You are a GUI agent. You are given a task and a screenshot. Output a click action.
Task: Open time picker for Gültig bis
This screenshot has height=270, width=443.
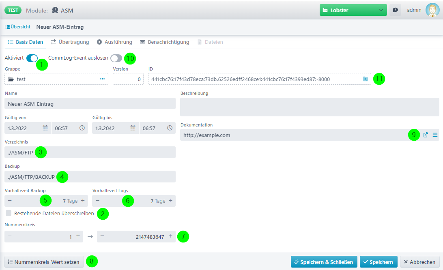point(170,128)
